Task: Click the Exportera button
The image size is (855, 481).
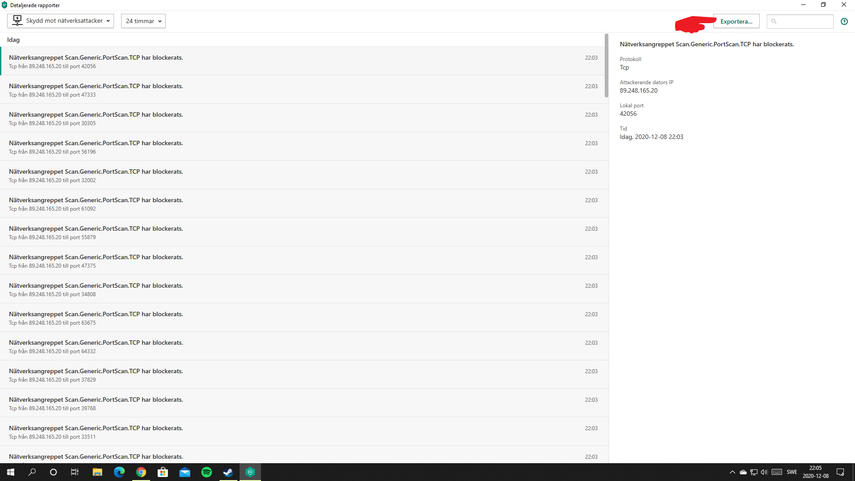Action: 736,21
